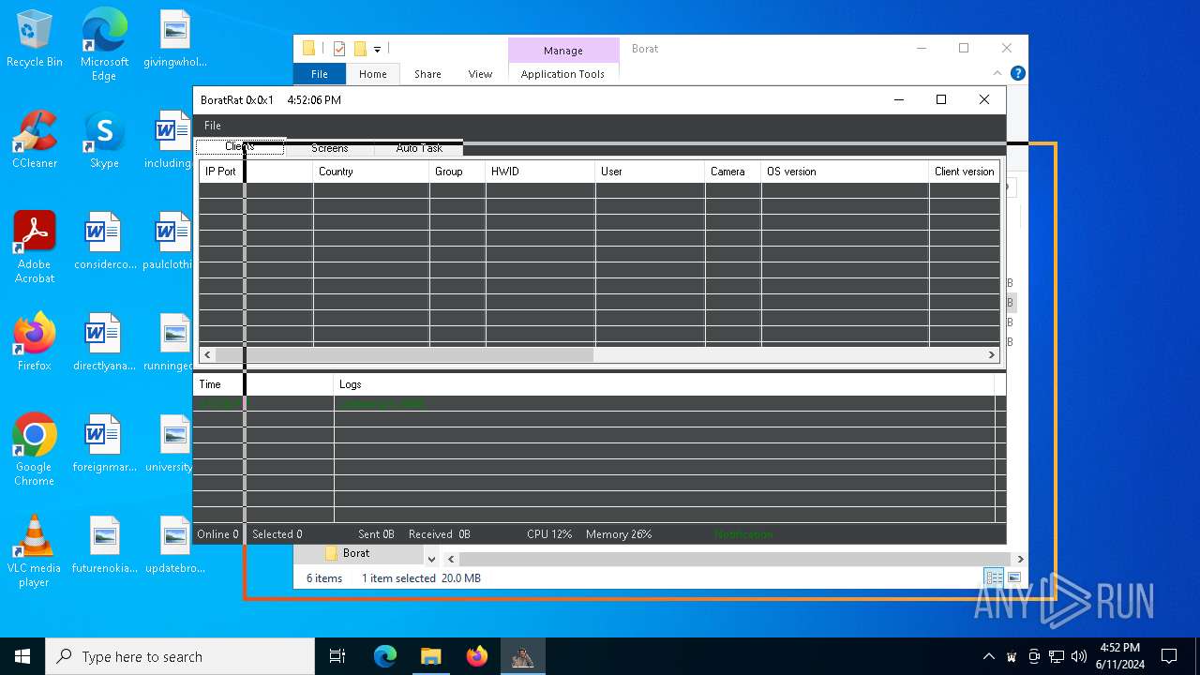Open the notification center icon
This screenshot has width=1200, height=675.
pos(1169,656)
